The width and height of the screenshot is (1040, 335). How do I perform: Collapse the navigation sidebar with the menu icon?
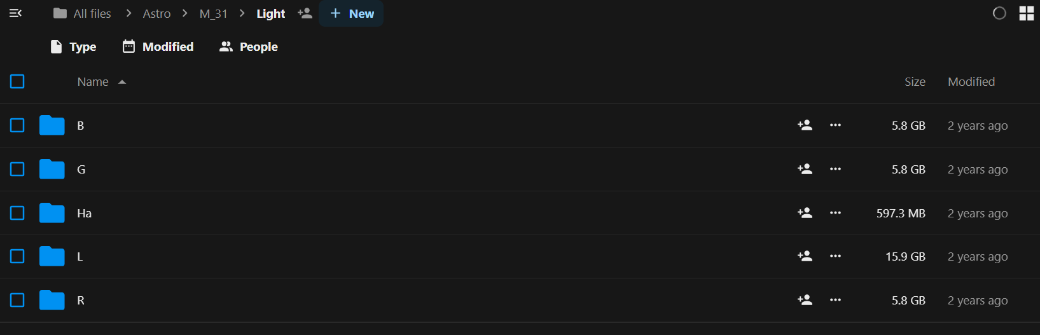point(16,13)
